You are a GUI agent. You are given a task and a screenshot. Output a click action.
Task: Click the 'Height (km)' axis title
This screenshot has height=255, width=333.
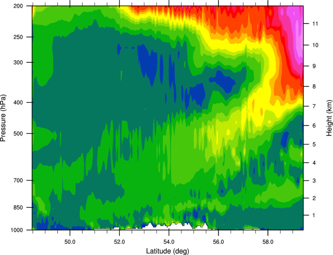click(x=329, y=118)
